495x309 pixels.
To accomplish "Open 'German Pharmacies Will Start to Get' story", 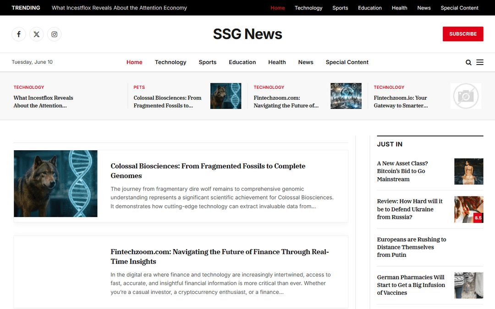I will pos(411,285).
